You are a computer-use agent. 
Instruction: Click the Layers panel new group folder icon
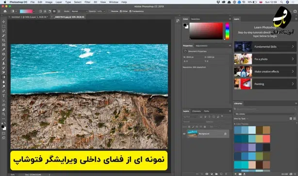(216, 174)
